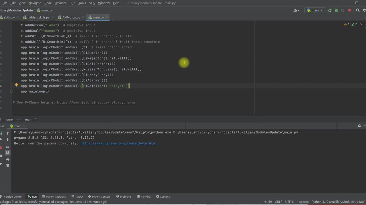Open IDE settings gear in top toolbar
This screenshot has width=366, height=205.
click(364, 10)
